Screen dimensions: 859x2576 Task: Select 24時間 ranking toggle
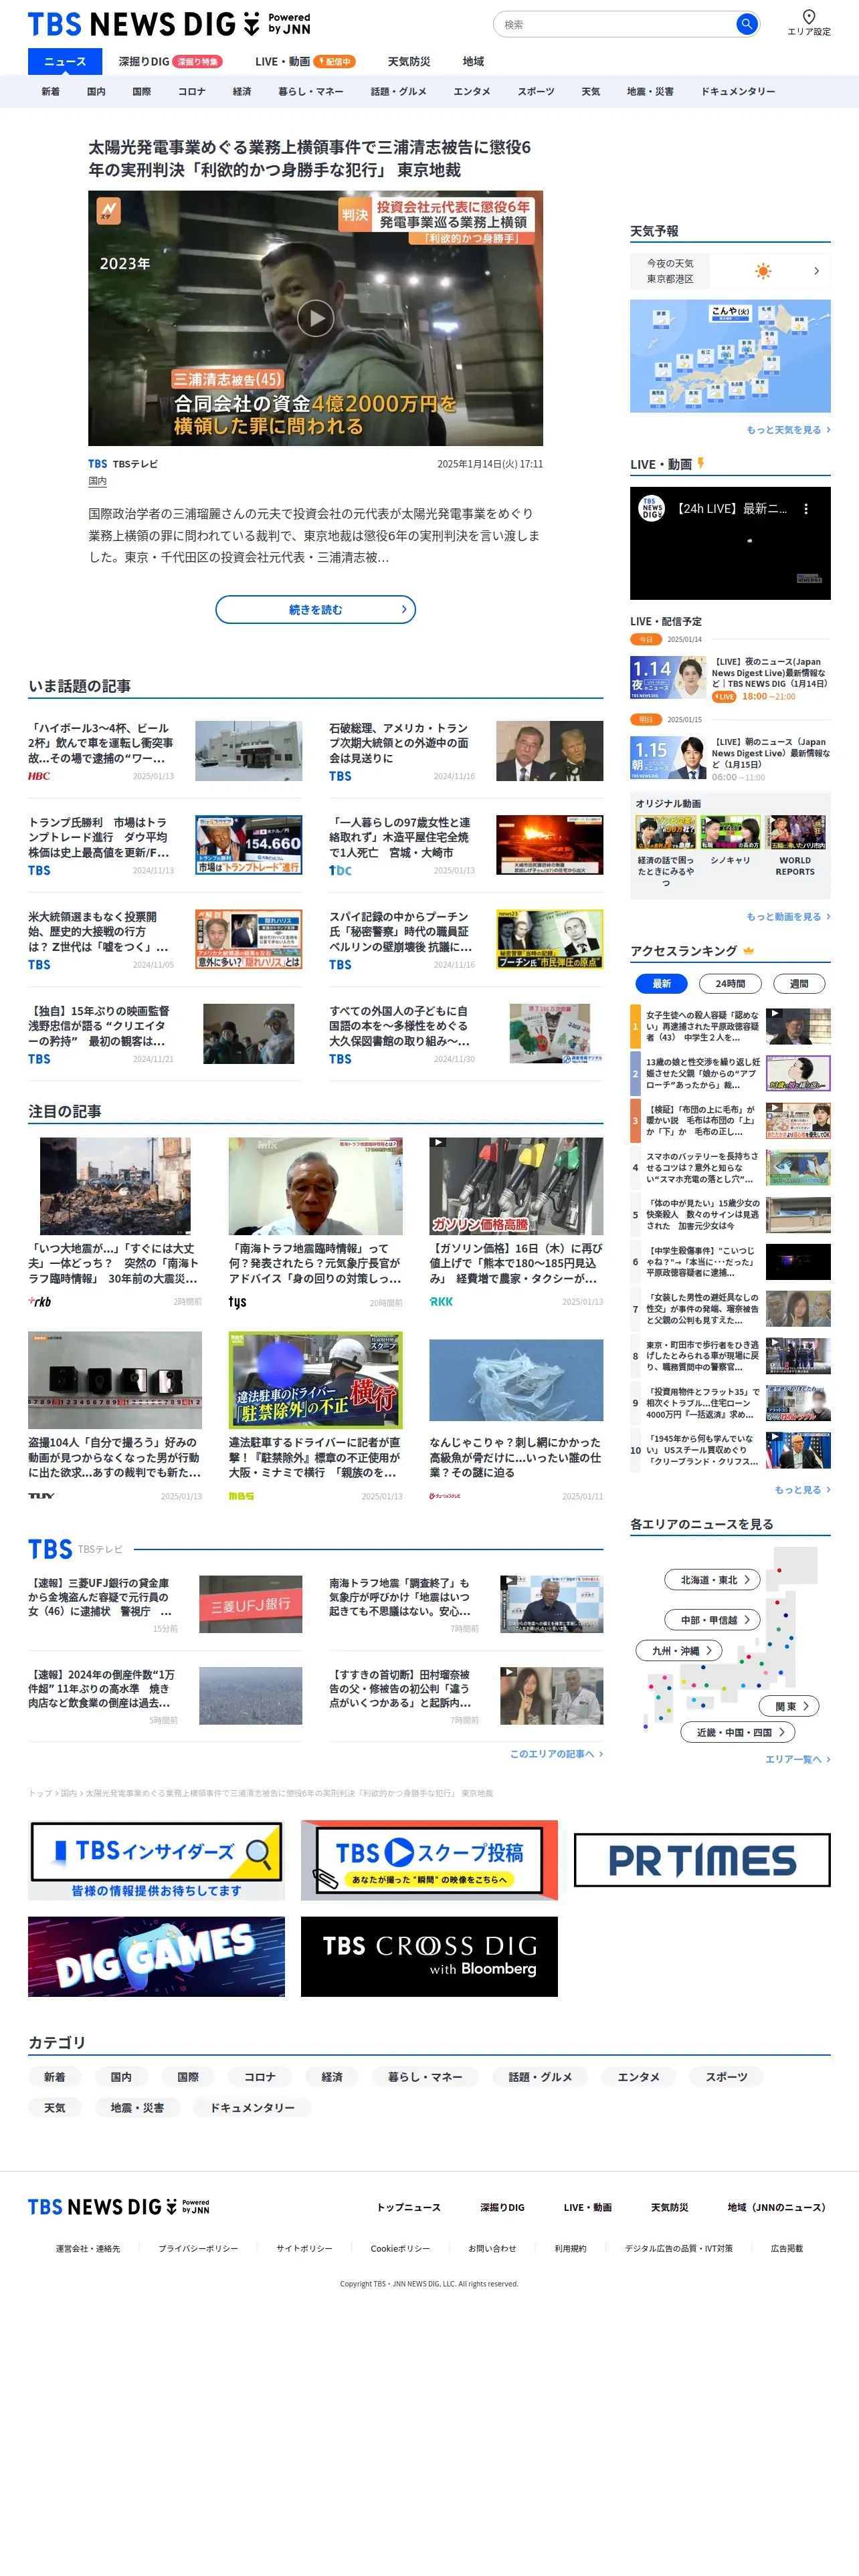click(730, 984)
